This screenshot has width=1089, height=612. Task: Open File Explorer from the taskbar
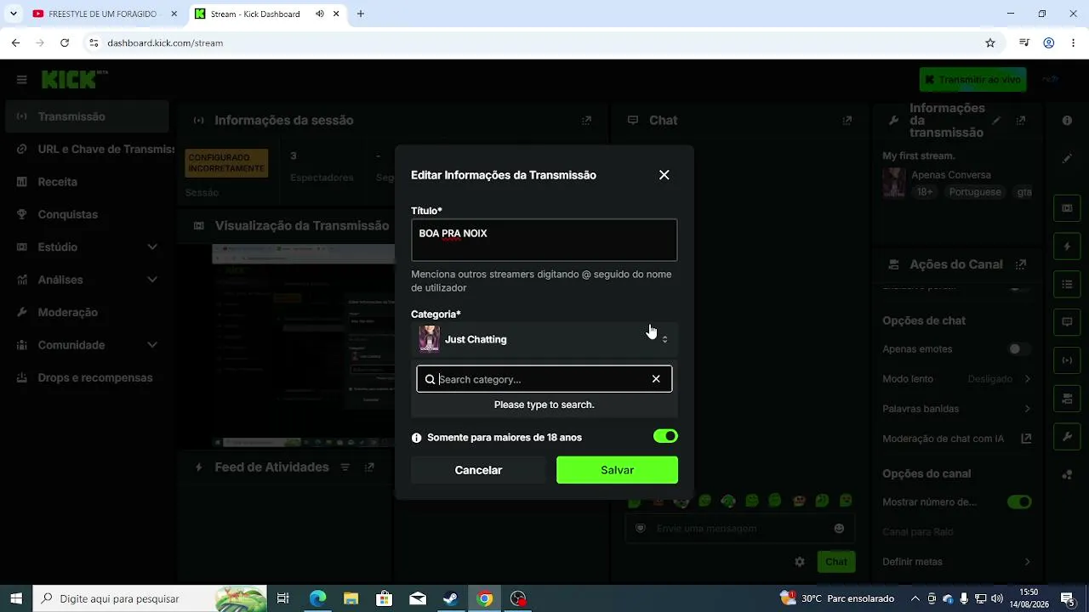[x=351, y=598]
